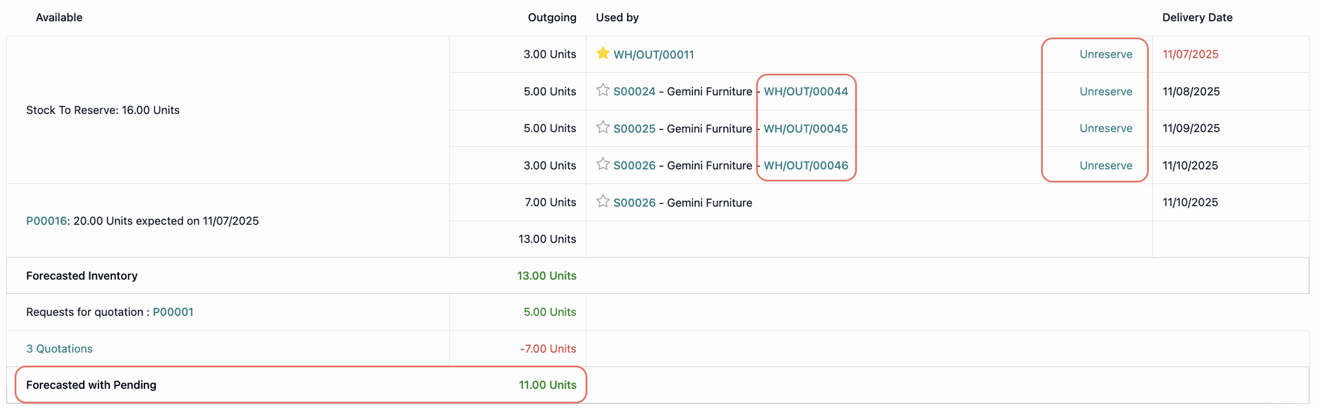This screenshot has width=1320, height=408.
Task: Unreserve stock for WH/OUT/00045
Action: pos(1105,128)
